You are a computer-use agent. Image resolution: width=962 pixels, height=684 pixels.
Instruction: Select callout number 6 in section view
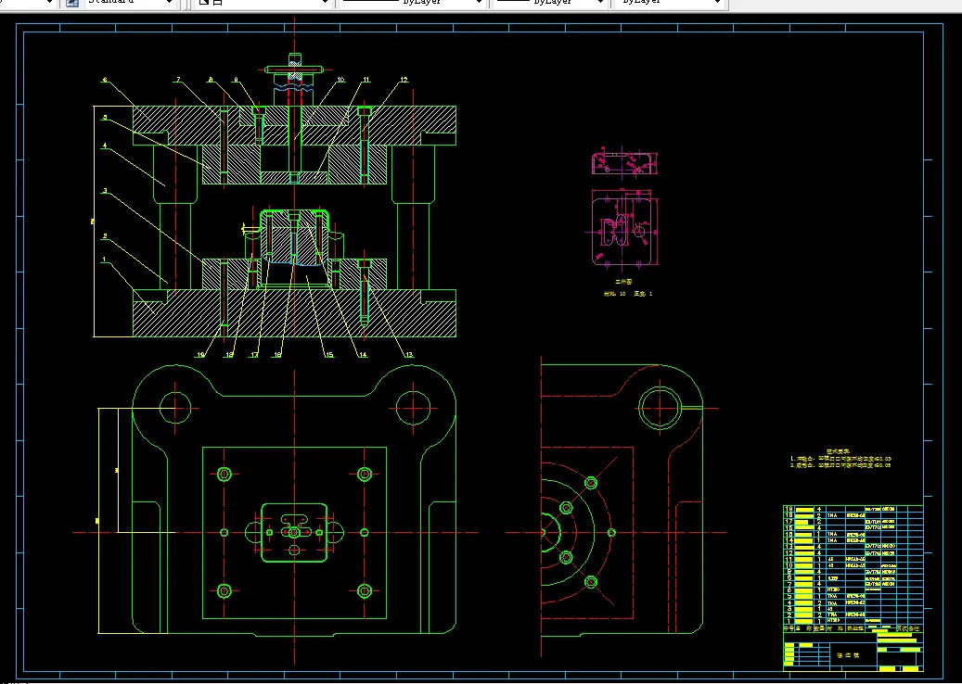click(105, 80)
